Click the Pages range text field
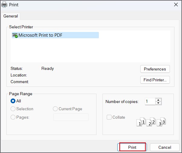Viewport: 182px width, 153px height. (71, 117)
